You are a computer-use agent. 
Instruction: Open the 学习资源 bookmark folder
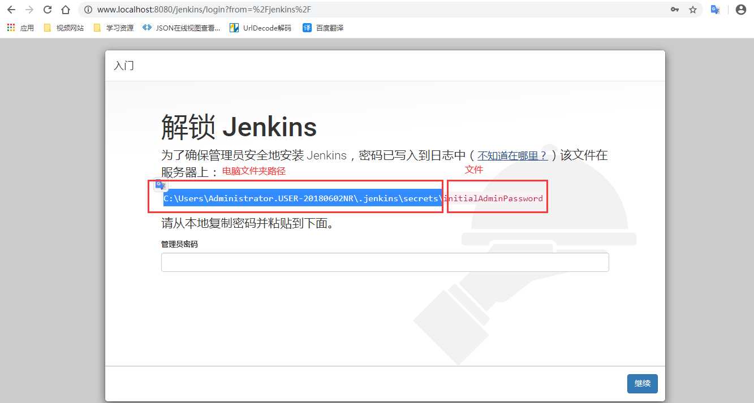click(113, 28)
